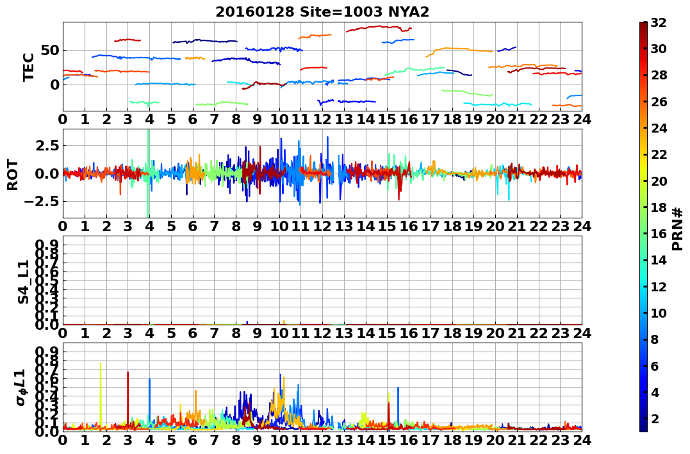The height and width of the screenshot is (454, 690).
Task: Click hour 9 tick under the S4_L1 panel
Action: click(258, 334)
